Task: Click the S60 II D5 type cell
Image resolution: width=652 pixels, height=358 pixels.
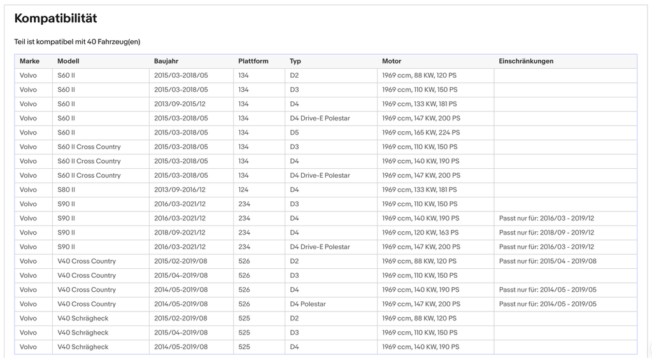Action: (331, 132)
